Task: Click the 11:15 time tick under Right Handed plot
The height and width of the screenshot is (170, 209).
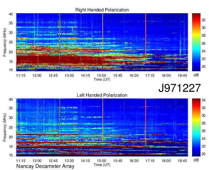Action: point(21,75)
